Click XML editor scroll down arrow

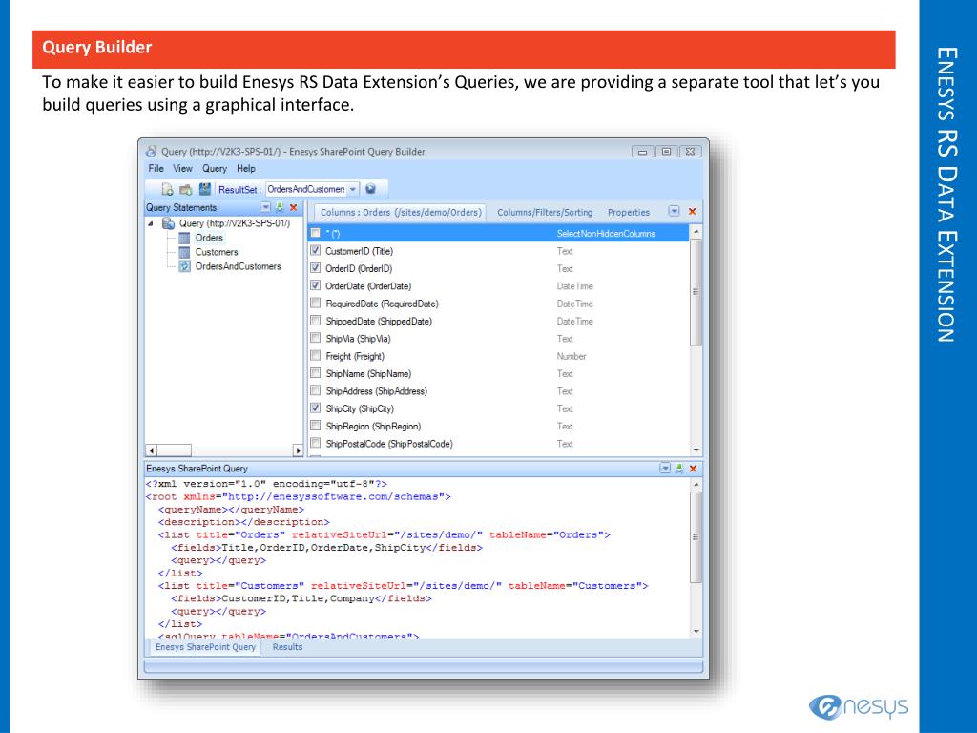tap(696, 632)
